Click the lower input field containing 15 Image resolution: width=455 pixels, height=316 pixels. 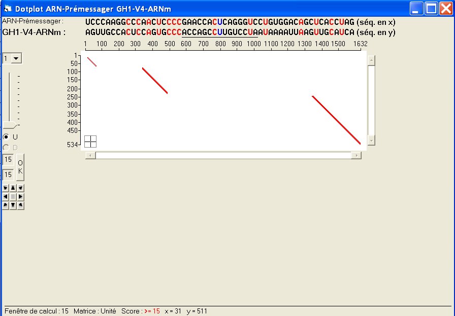[x=8, y=174]
